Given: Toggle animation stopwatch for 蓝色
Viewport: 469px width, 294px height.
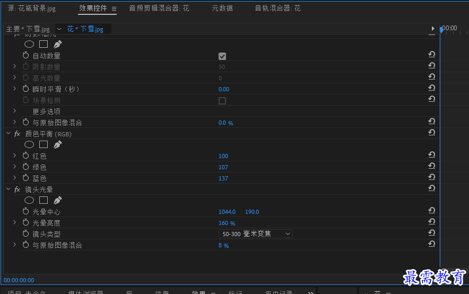Looking at the screenshot, I should coord(25,178).
